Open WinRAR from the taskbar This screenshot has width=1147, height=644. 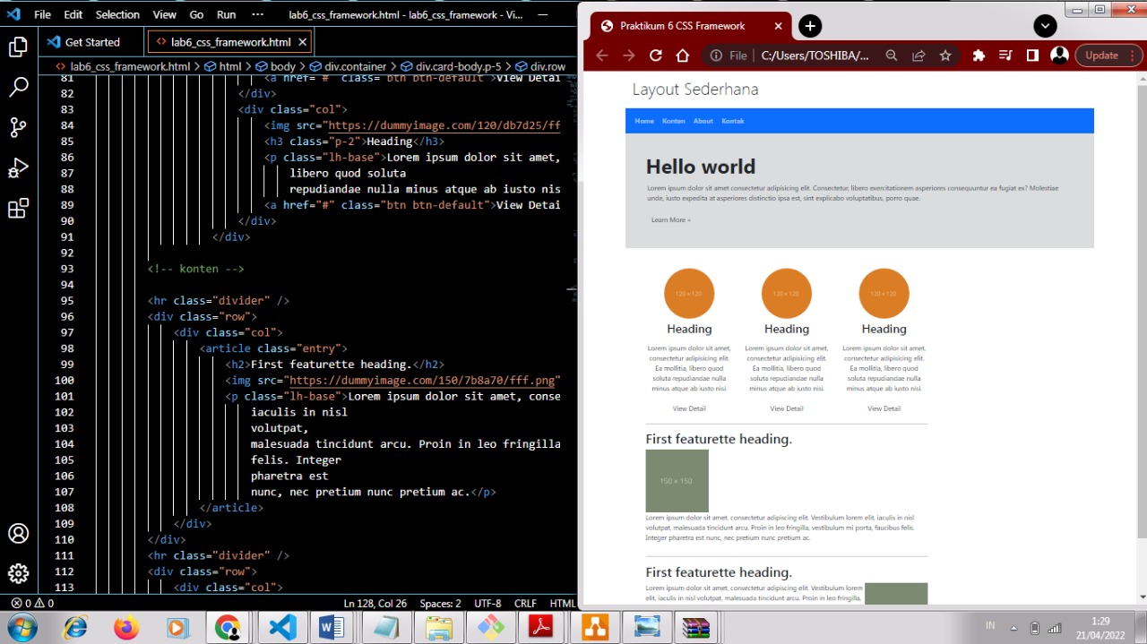coord(696,627)
